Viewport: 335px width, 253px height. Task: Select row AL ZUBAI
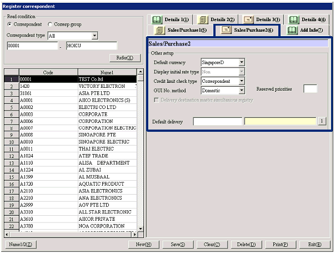(71, 170)
